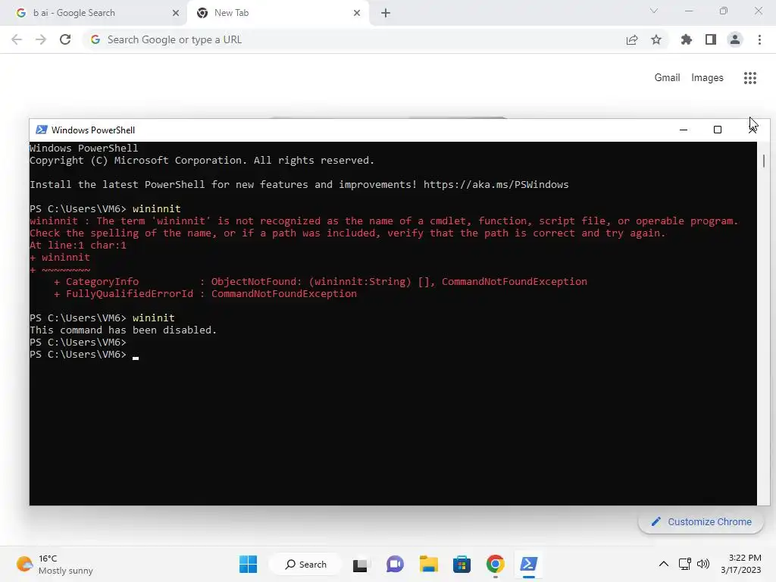Click 'This command has been disabled.' text
Screen dimensions: 776x582
coord(124,330)
